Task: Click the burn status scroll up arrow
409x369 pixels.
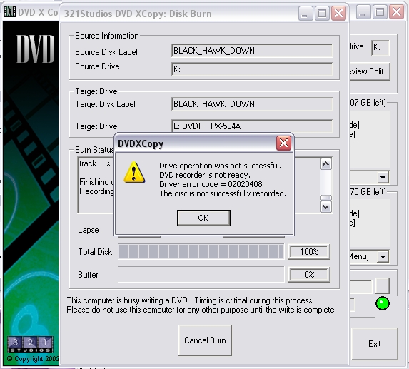Action: click(x=325, y=164)
